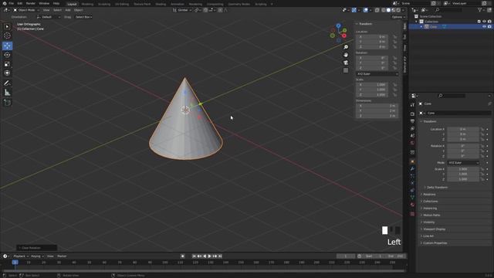Open the File menu

[x=12, y=3]
